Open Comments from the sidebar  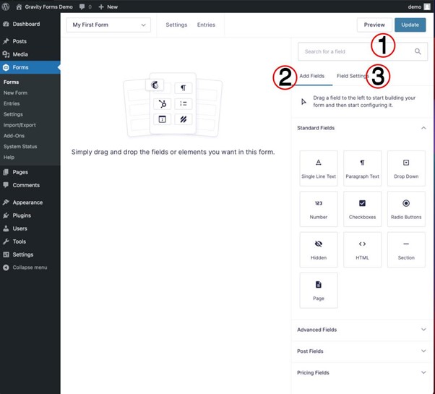(x=30, y=185)
